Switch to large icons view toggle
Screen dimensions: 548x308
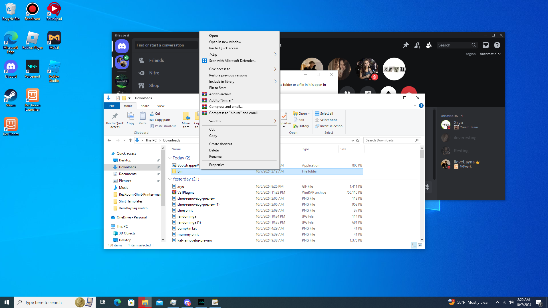pos(420,245)
